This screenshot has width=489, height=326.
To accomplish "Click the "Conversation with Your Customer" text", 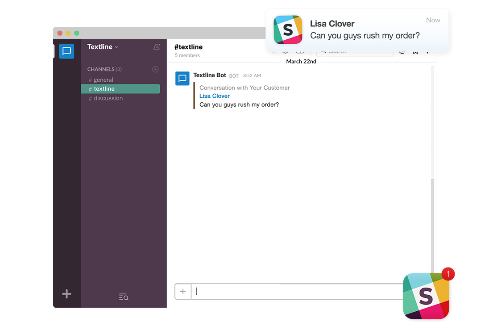I will point(244,88).
